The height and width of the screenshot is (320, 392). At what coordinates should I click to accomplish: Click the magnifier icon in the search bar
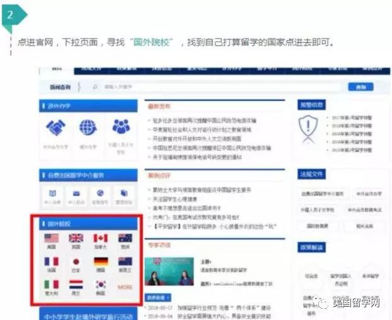tap(95, 87)
